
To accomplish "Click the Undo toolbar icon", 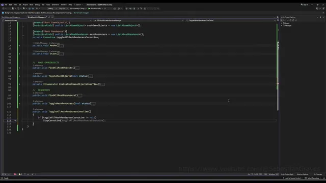I will click(37, 9).
